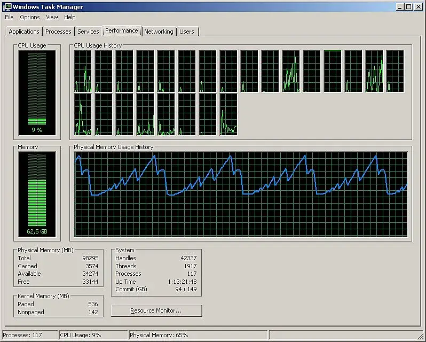Maximize the Task Manager window
This screenshot has height=342, width=426.
coord(409,7)
